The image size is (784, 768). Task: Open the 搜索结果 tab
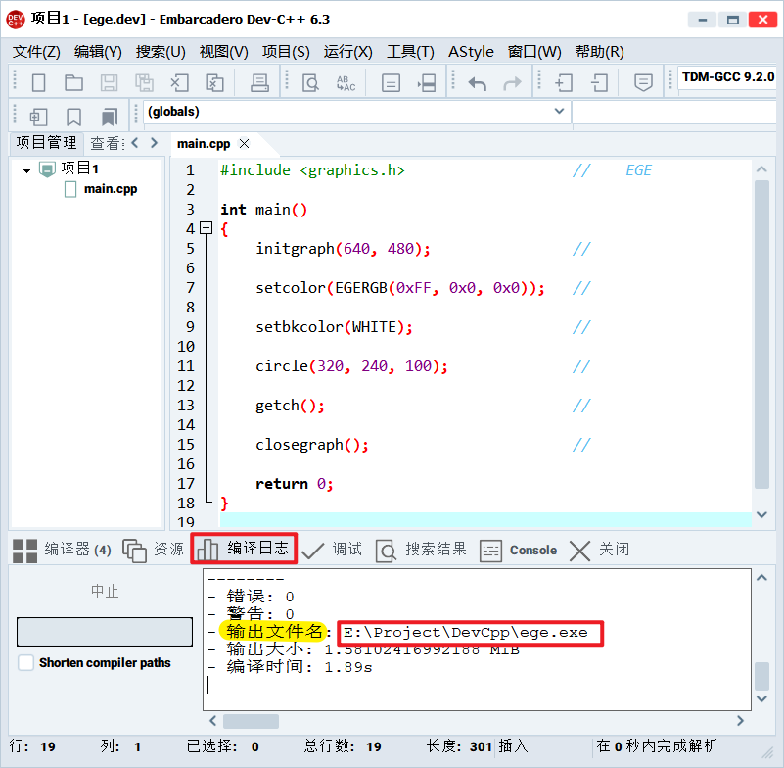(421, 550)
